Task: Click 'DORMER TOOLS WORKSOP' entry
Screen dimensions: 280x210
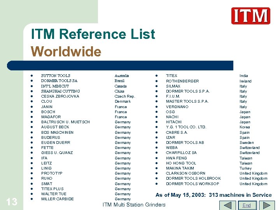Action: coord(192,184)
